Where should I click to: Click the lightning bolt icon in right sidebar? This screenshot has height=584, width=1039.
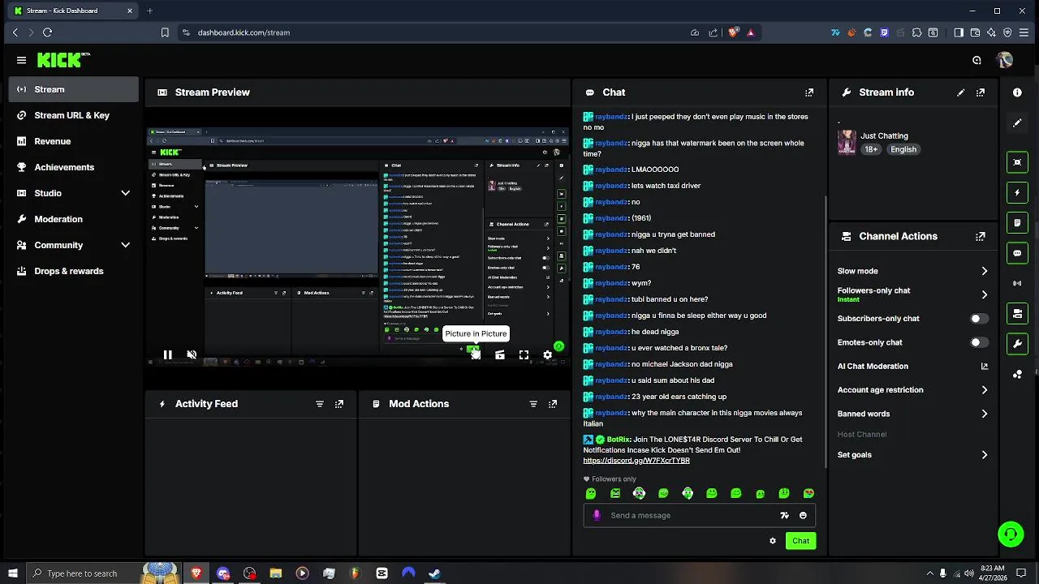(1017, 193)
